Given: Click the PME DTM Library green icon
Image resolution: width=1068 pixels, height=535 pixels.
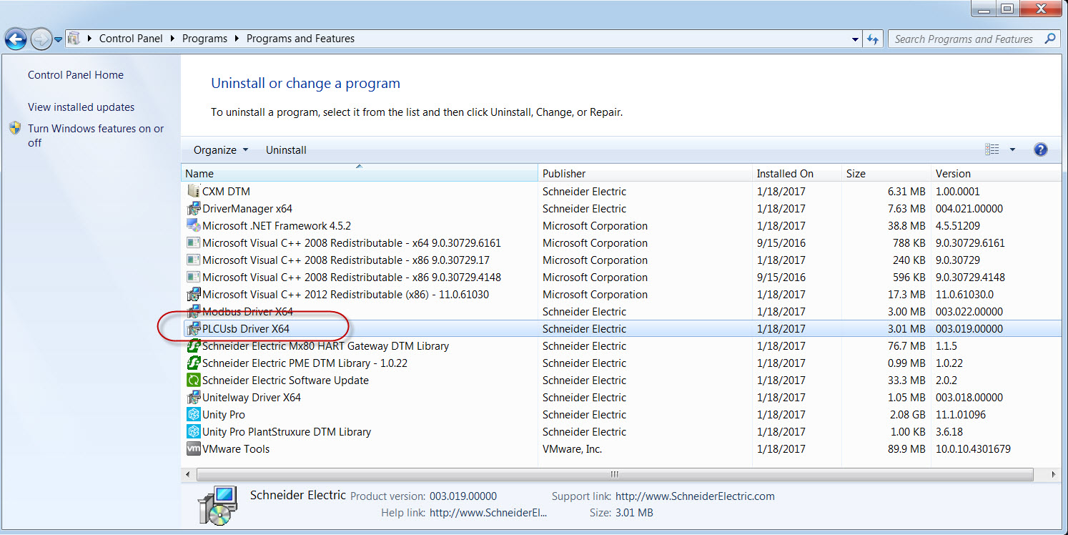Looking at the screenshot, I should tap(193, 363).
